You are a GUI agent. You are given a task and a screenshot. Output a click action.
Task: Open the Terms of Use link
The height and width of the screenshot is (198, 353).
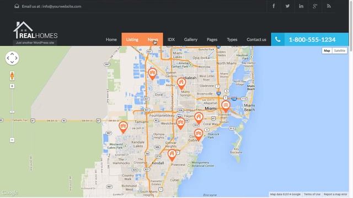coord(312,194)
